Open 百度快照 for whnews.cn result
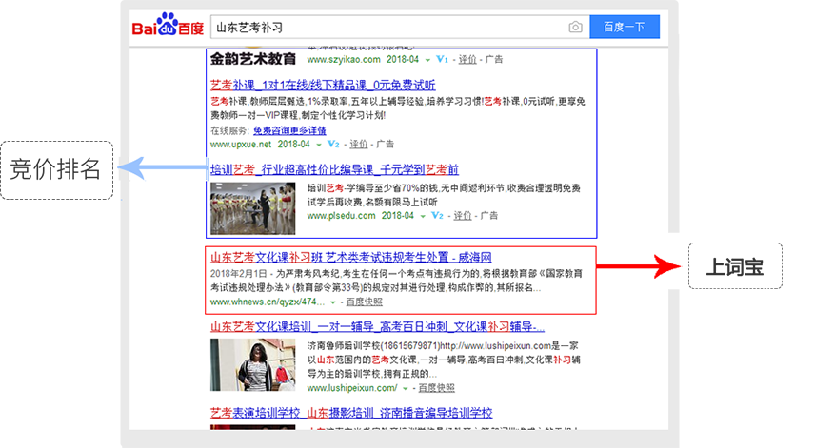Image resolution: width=834 pixels, height=448 pixels. point(364,302)
